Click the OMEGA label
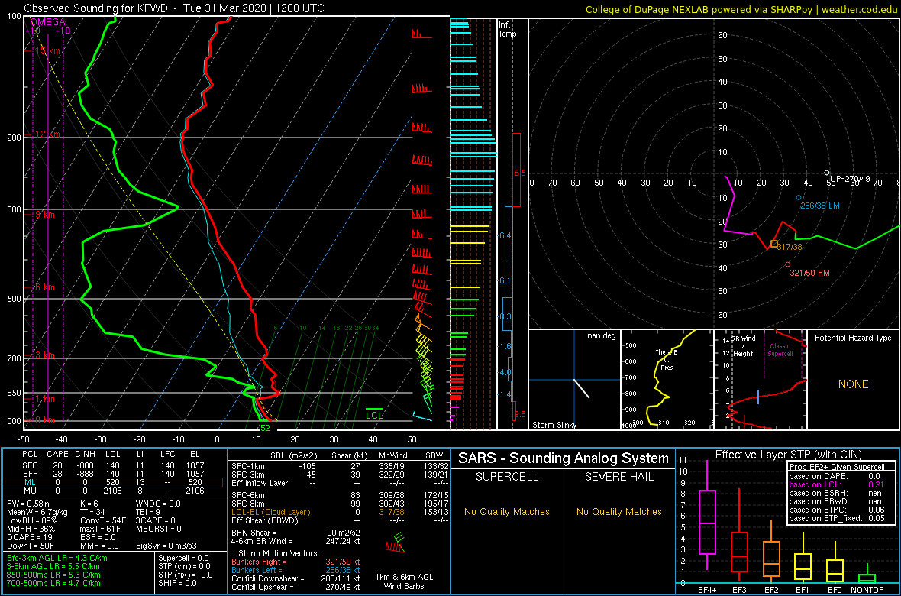Image resolution: width=901 pixels, height=596 pixels. (47, 22)
